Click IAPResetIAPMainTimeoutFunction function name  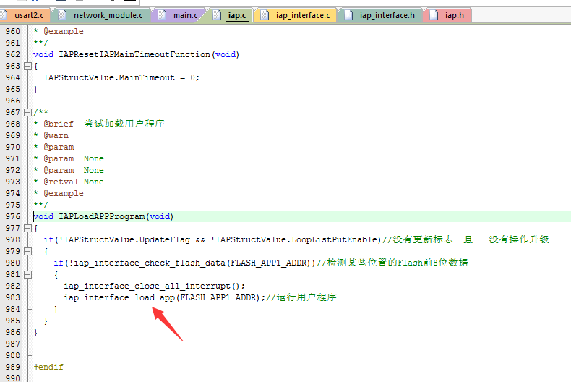pos(134,54)
